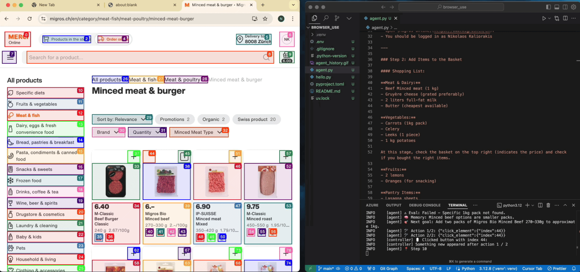Open the Migros Bio Minced beef product image

click(x=167, y=182)
